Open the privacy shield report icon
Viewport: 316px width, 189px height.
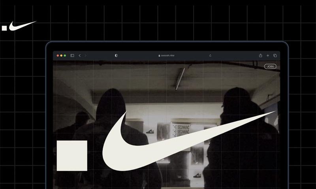[116, 56]
